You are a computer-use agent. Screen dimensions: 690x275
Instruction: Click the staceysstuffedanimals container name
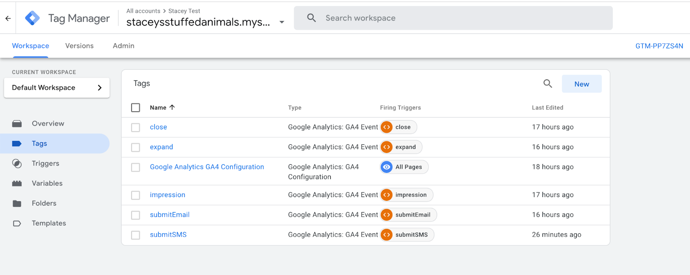point(198,22)
